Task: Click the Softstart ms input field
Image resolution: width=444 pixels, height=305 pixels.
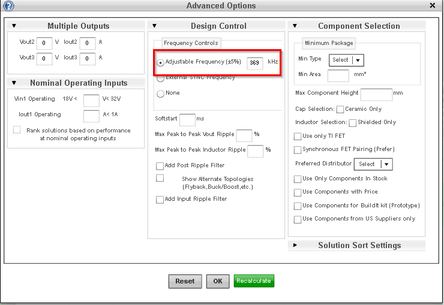Action: [187, 119]
